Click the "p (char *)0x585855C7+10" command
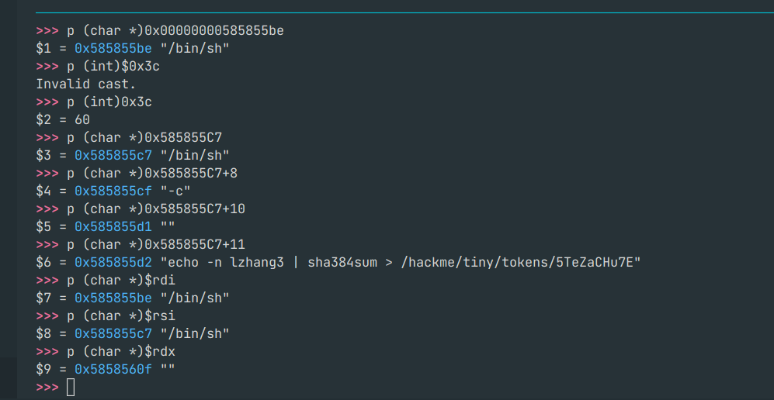 click(x=156, y=209)
